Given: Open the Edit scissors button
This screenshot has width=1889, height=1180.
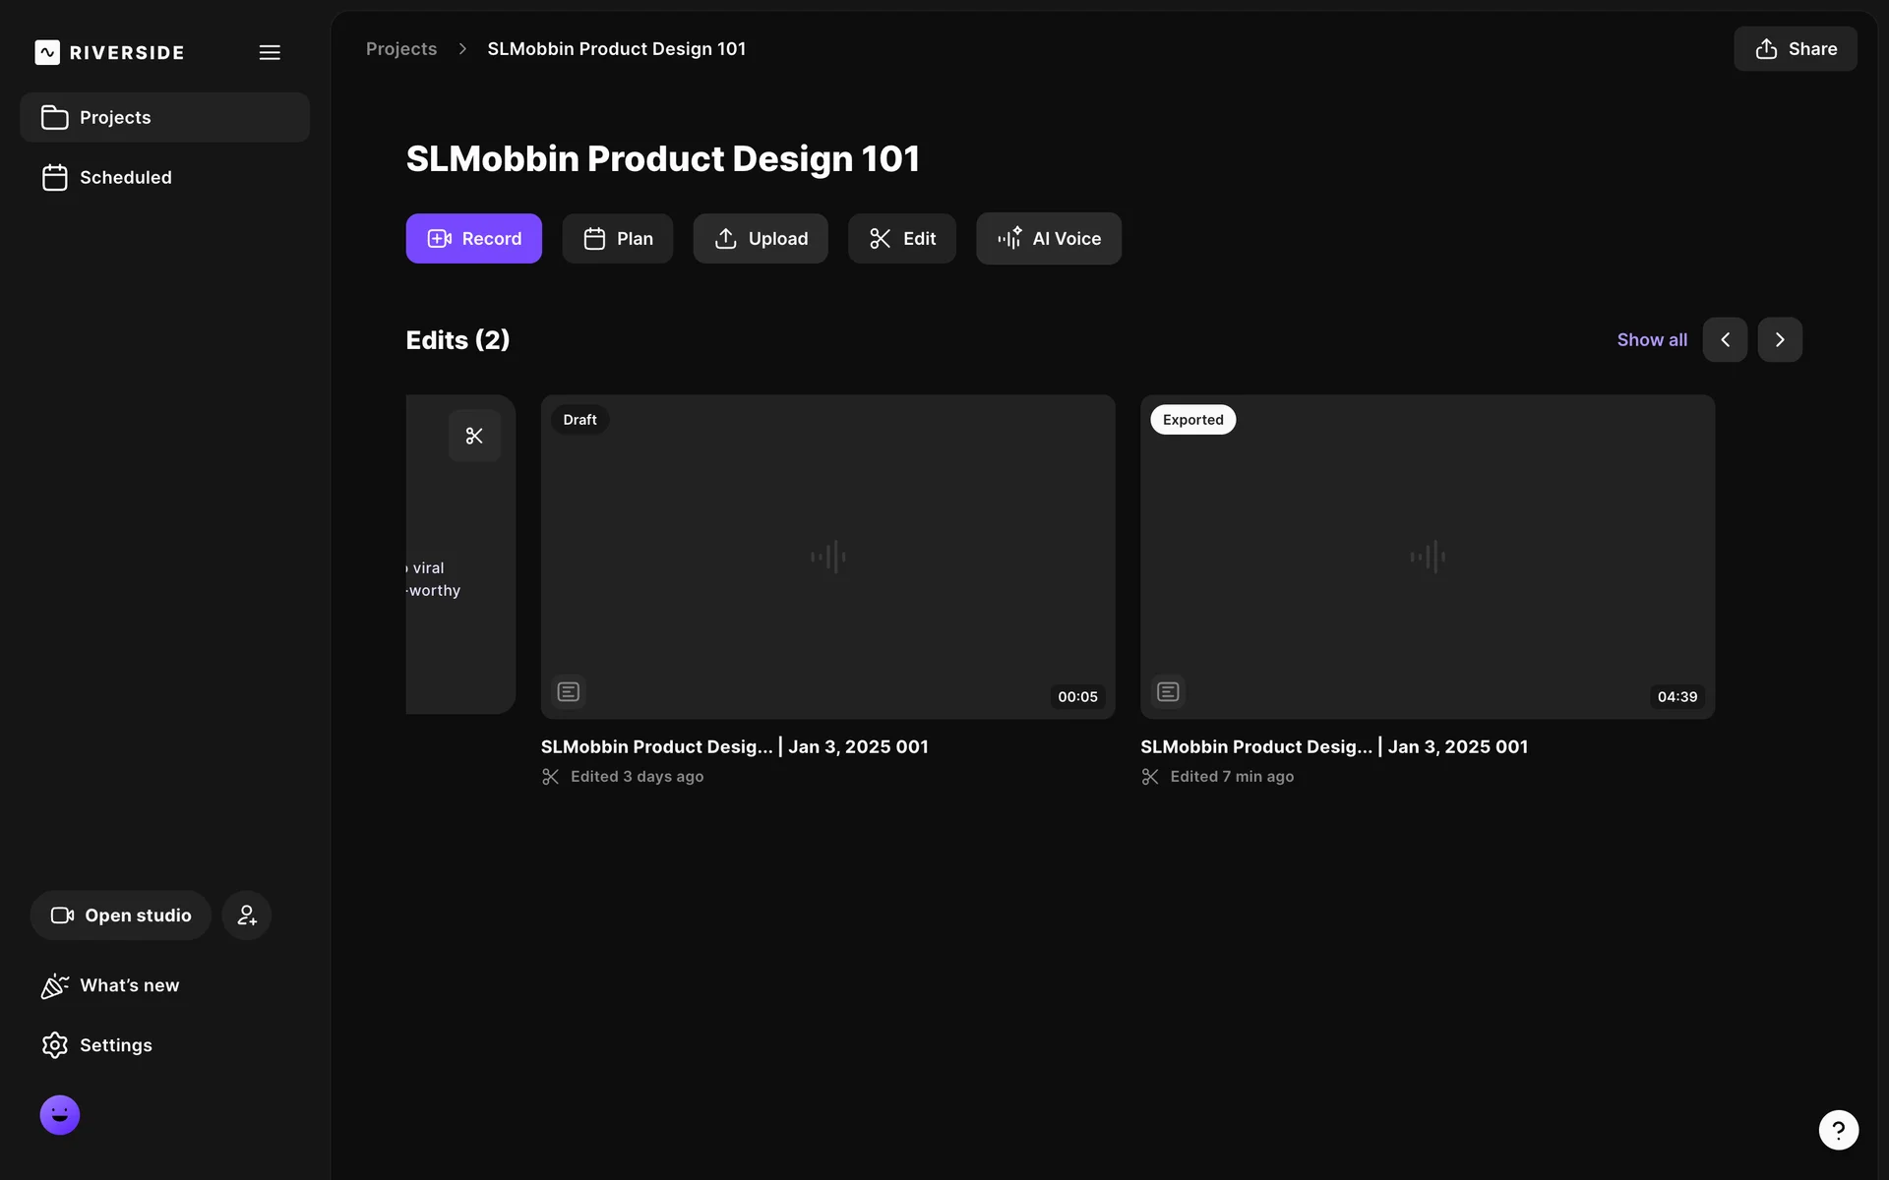Looking at the screenshot, I should (901, 238).
